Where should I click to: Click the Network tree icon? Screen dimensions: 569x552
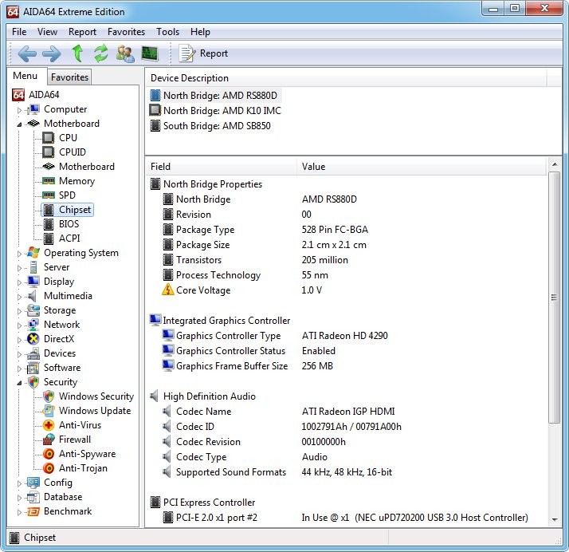click(x=33, y=325)
